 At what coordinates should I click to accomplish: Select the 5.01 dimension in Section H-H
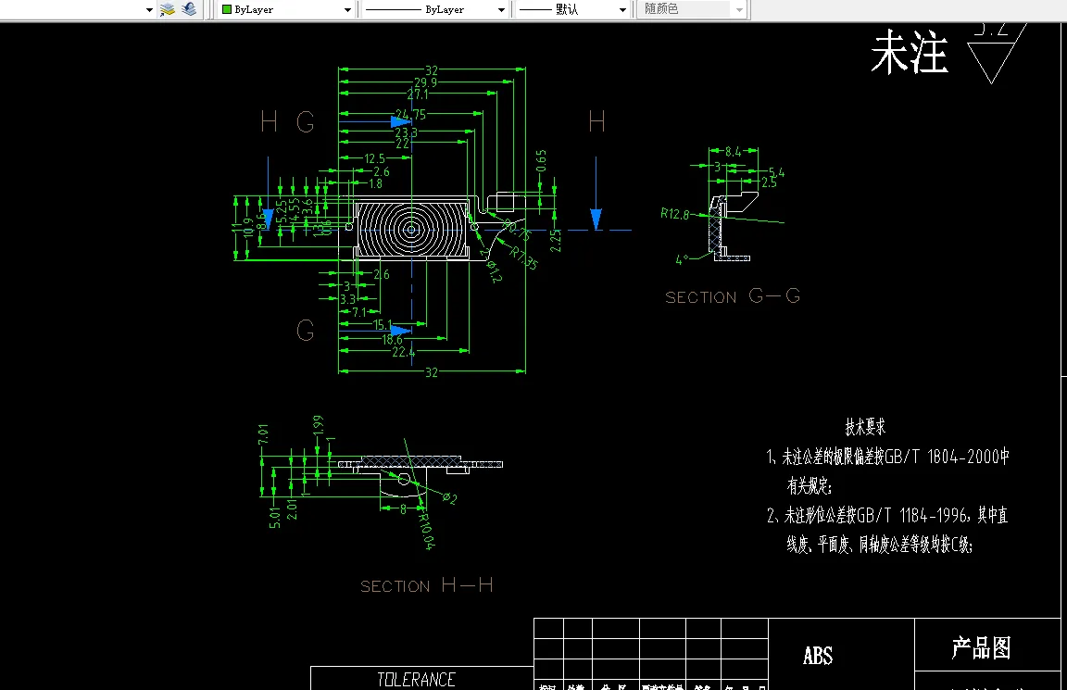pos(275,517)
